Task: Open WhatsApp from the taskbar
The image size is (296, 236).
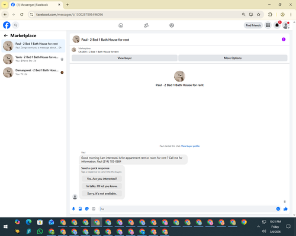Action: pos(40,231)
